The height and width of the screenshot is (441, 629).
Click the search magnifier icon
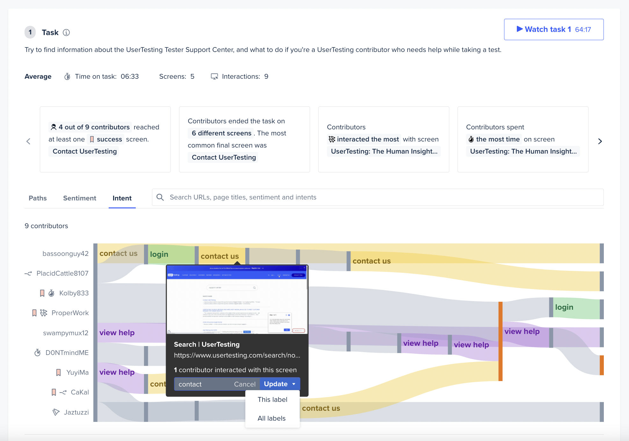pyautogui.click(x=160, y=197)
